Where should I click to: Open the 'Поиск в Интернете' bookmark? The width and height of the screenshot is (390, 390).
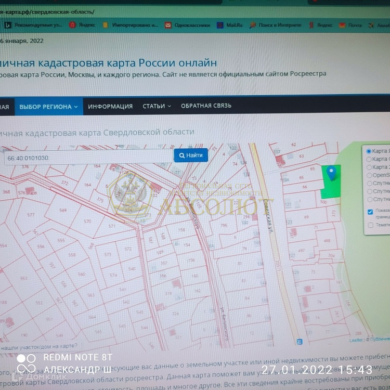[x=275, y=25]
